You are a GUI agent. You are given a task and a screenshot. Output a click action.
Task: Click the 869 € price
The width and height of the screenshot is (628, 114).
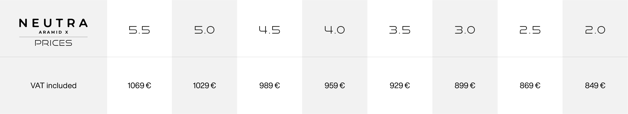point(530,86)
